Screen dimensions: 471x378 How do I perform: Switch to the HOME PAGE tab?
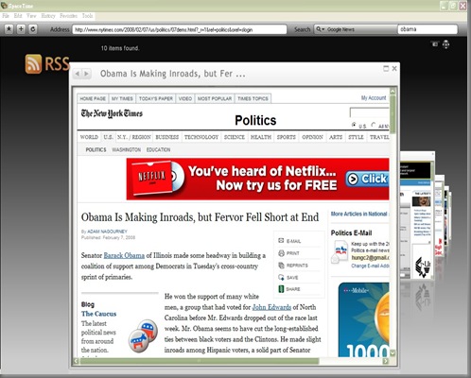coord(93,98)
